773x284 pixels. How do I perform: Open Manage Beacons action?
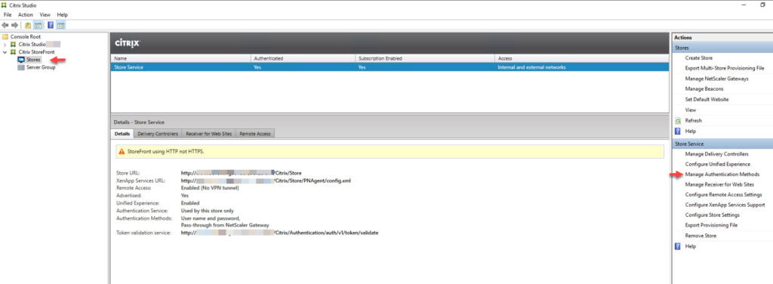[x=704, y=89]
